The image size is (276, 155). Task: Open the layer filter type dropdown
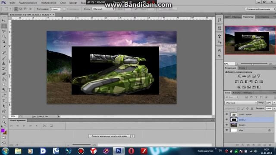click(x=232, y=97)
